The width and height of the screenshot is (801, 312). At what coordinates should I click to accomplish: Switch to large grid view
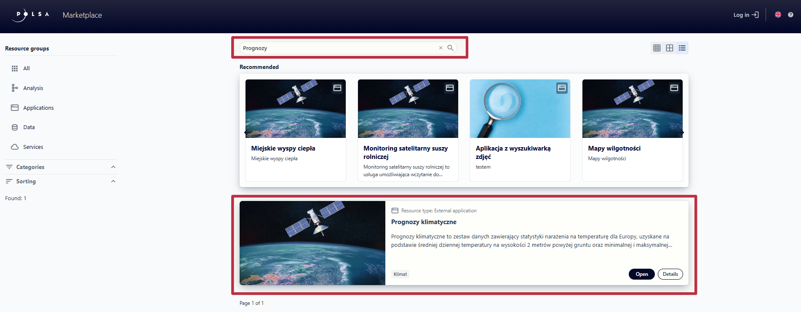[670, 48]
